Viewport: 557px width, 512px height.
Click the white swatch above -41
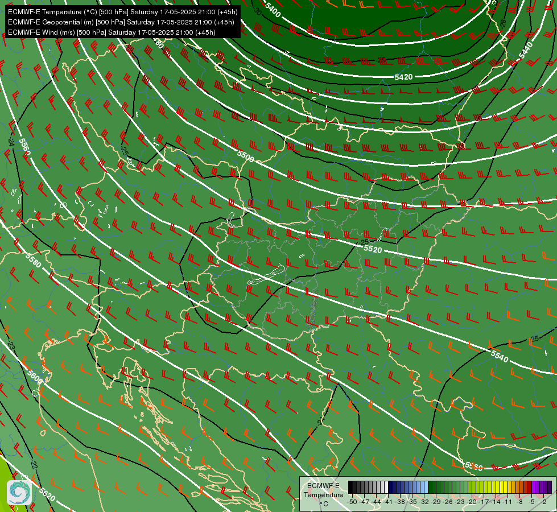[x=386, y=487]
